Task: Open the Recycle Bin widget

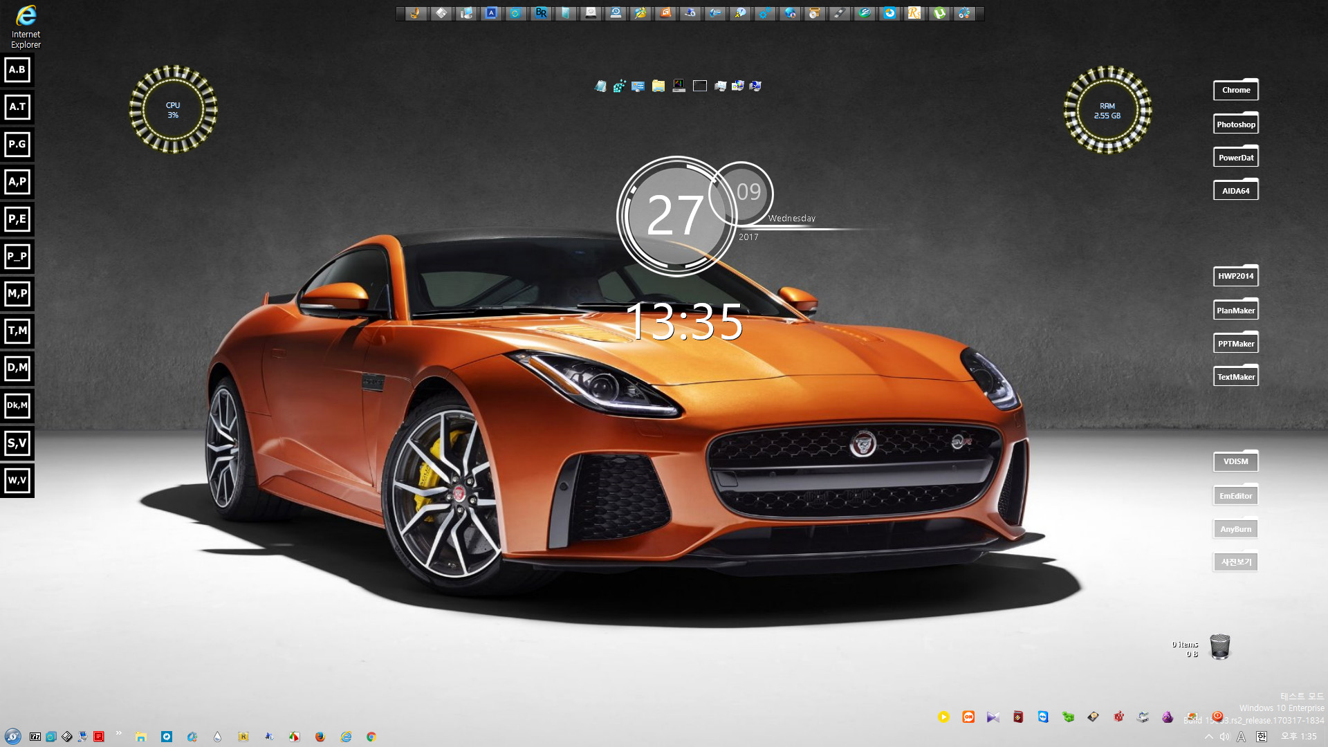Action: click(x=1220, y=647)
